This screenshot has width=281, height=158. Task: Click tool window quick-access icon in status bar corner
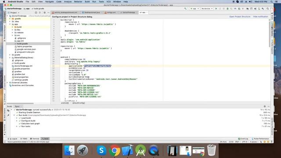click(x=5, y=142)
